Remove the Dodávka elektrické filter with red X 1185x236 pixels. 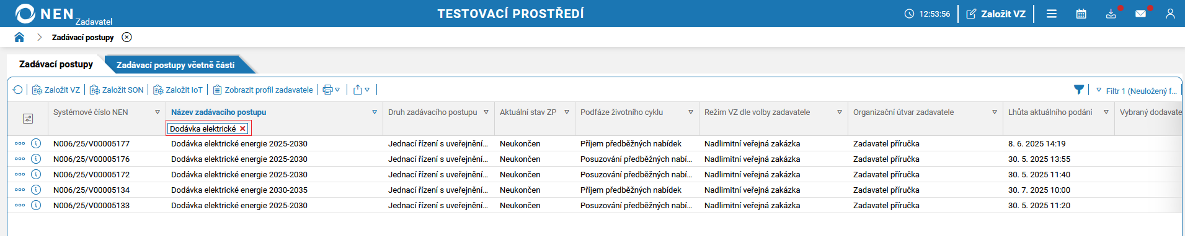click(x=243, y=129)
